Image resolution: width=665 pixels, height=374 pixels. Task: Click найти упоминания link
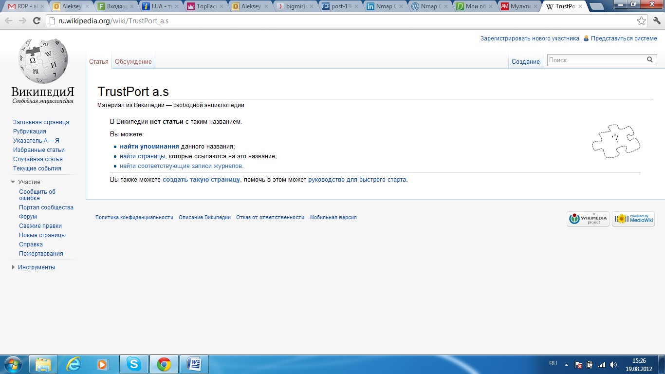149,147
